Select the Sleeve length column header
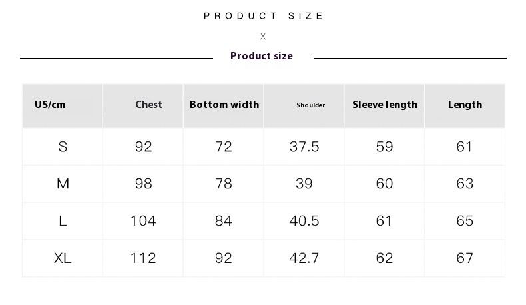 (x=385, y=105)
